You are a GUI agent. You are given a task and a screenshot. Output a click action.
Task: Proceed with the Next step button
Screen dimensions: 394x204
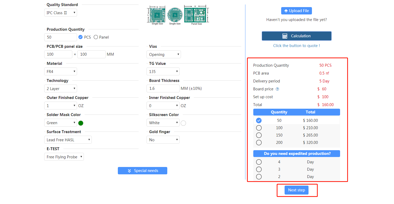[x=296, y=190]
